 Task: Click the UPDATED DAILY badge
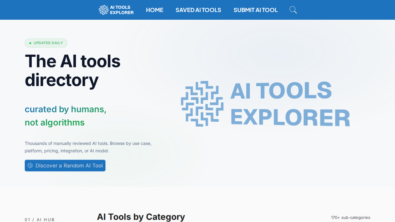pos(46,43)
